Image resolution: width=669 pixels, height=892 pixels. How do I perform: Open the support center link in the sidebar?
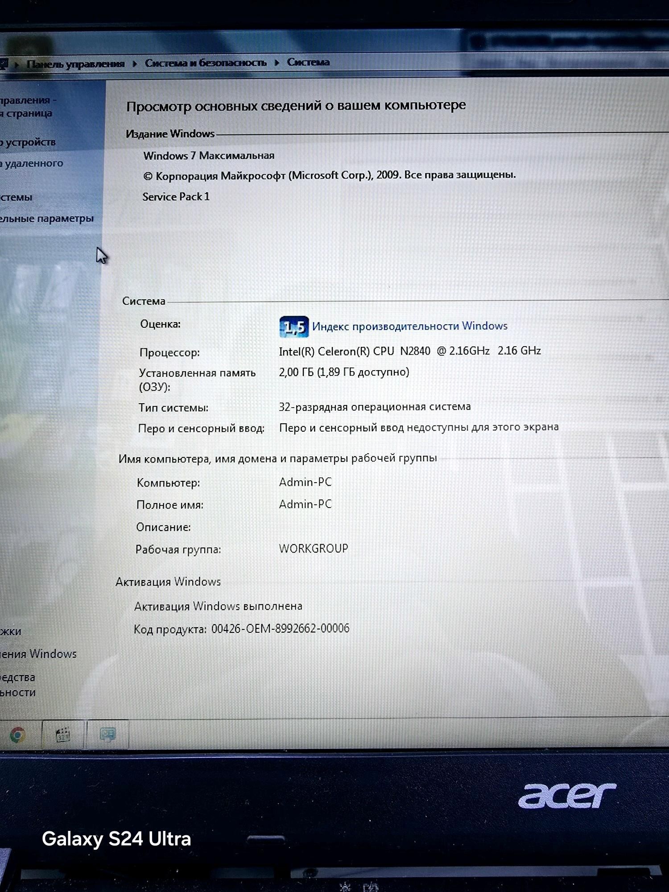pyautogui.click(x=11, y=632)
